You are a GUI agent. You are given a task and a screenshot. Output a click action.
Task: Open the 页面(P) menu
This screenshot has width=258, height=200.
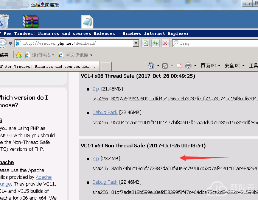pyautogui.click(x=210, y=66)
